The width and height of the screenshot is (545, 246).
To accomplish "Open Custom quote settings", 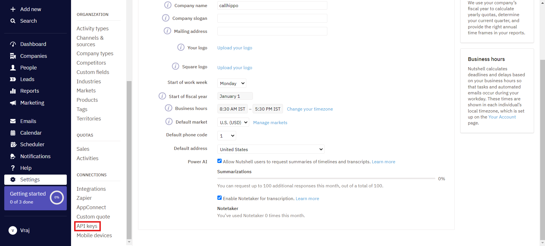I will [93, 217].
